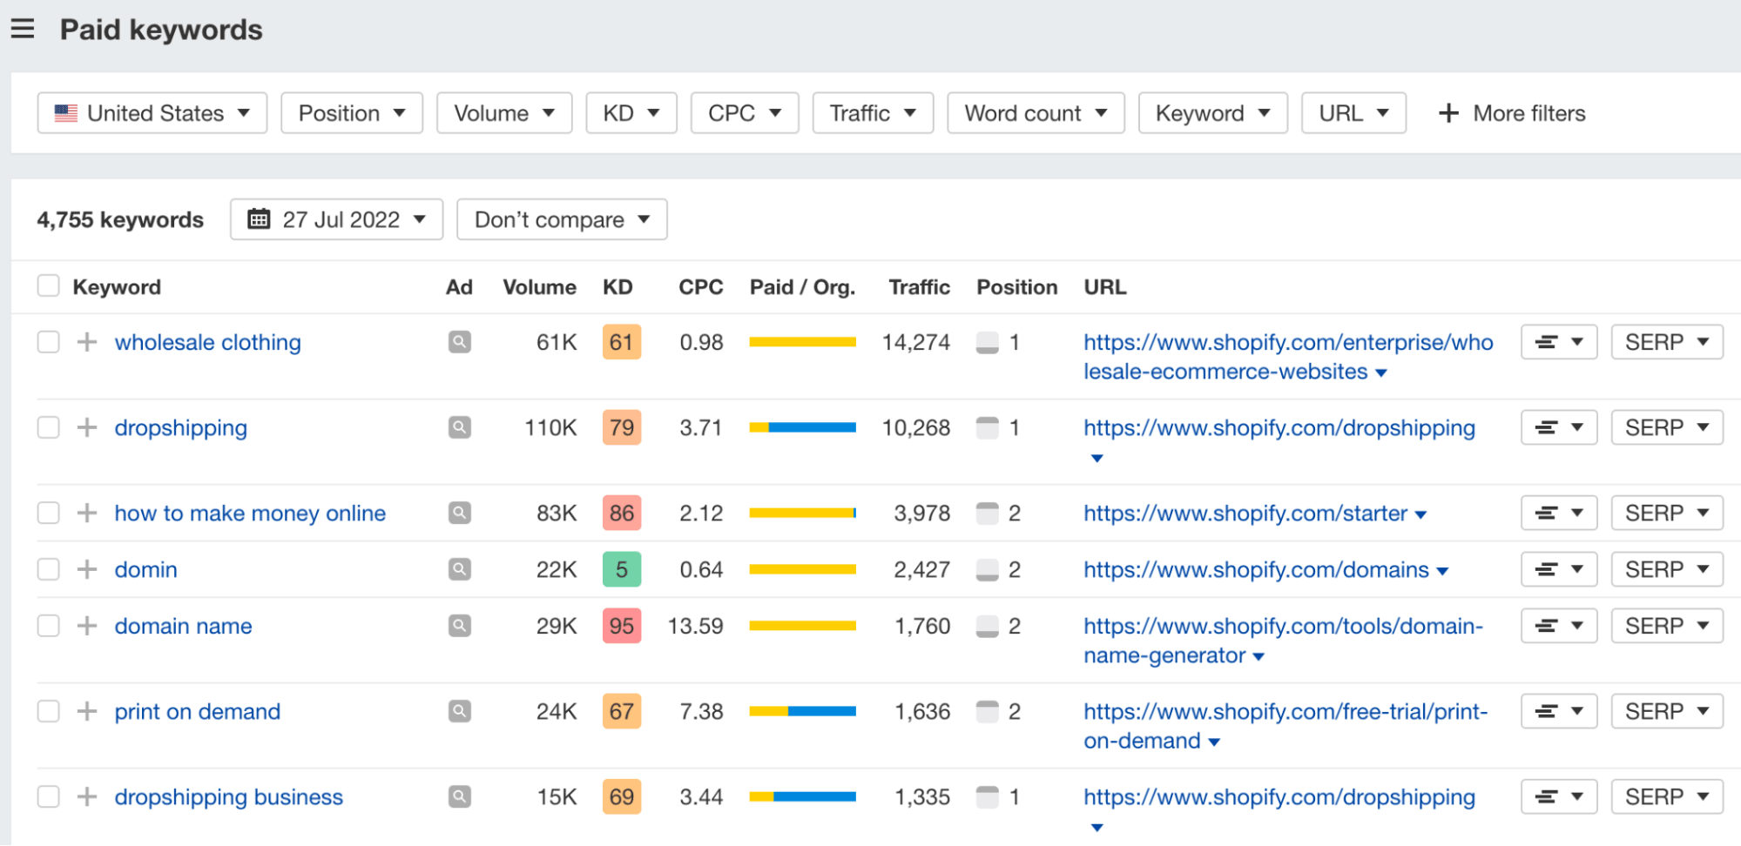The image size is (1741, 846).
Task: Open the KD filter dropdown
Action: 631,113
